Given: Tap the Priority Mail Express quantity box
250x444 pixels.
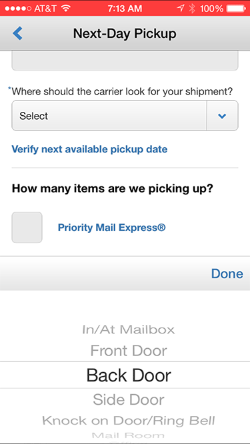Looking at the screenshot, I should (x=27, y=228).
